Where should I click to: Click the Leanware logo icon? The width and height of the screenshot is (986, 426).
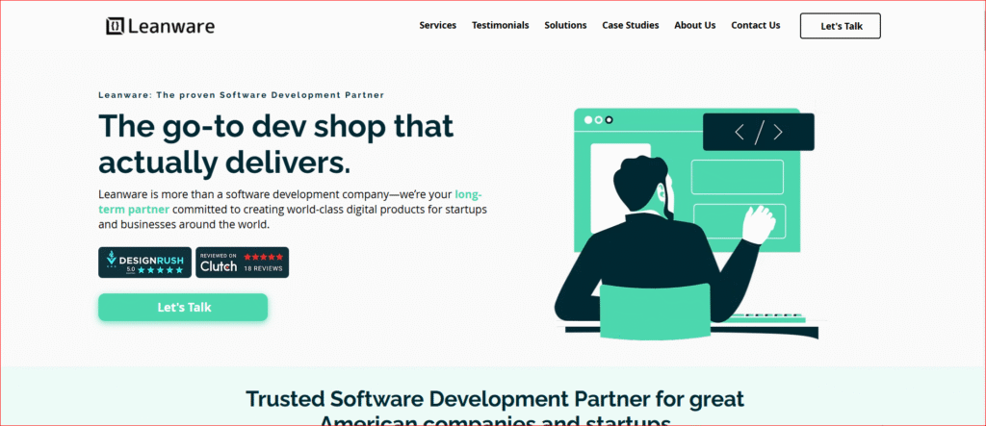116,26
